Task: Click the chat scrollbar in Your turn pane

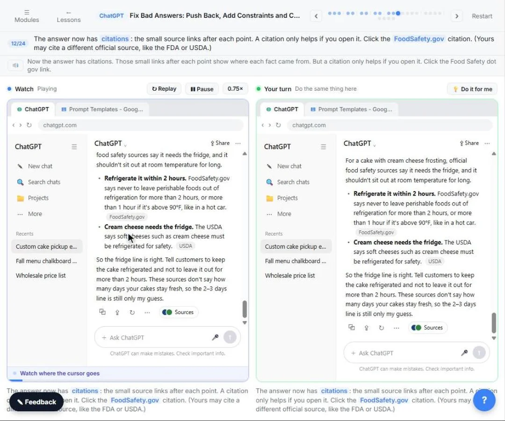Action: coord(494,323)
